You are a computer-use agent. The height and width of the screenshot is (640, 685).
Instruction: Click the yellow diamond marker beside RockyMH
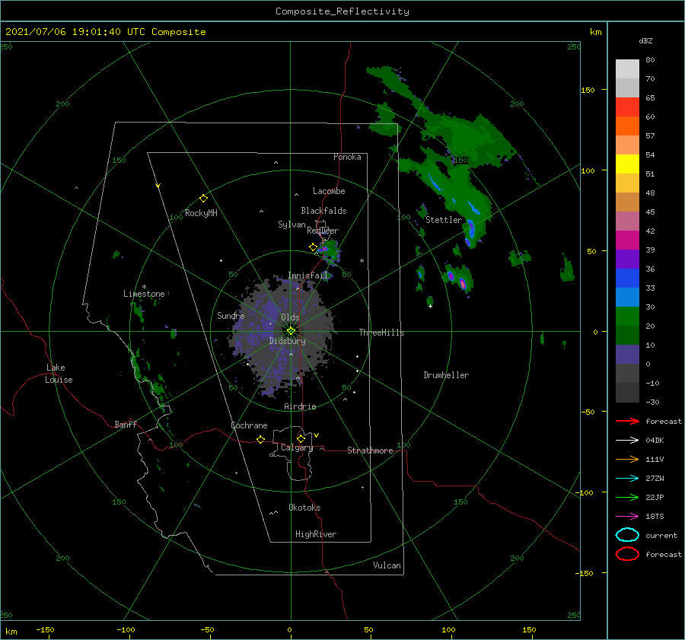[x=203, y=199]
